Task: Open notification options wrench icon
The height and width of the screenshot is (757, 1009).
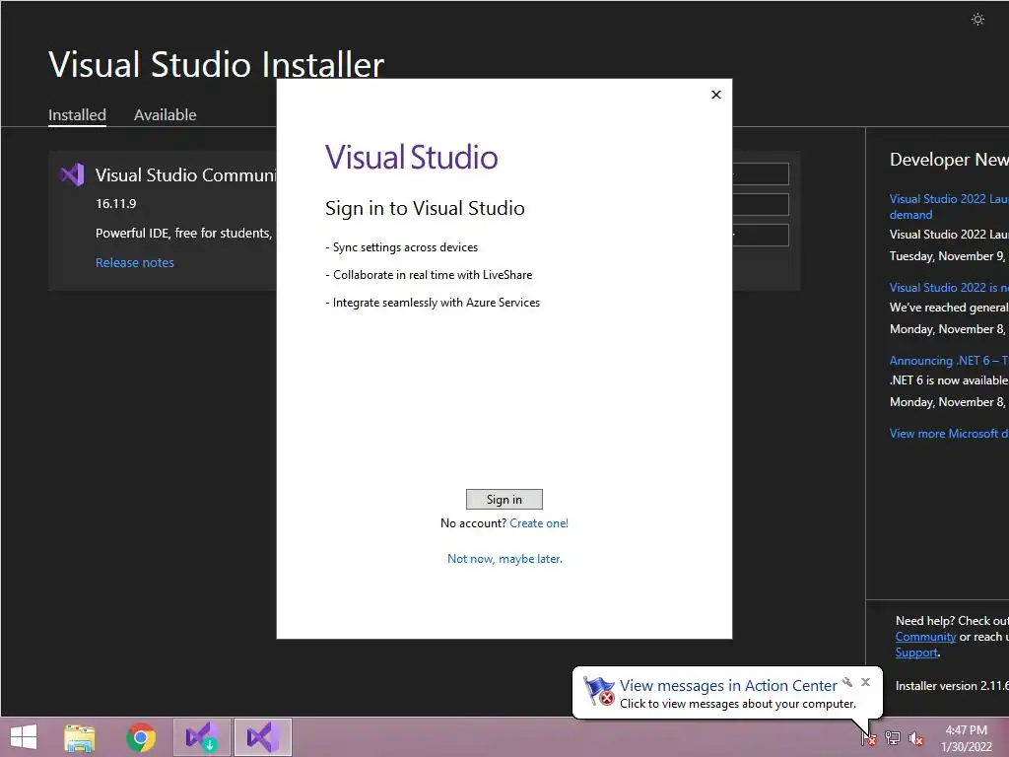Action: [847, 682]
